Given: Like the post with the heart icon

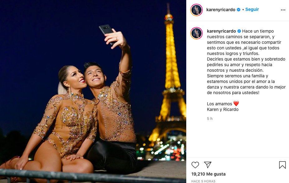Looking at the screenshot, I should coord(195,165).
